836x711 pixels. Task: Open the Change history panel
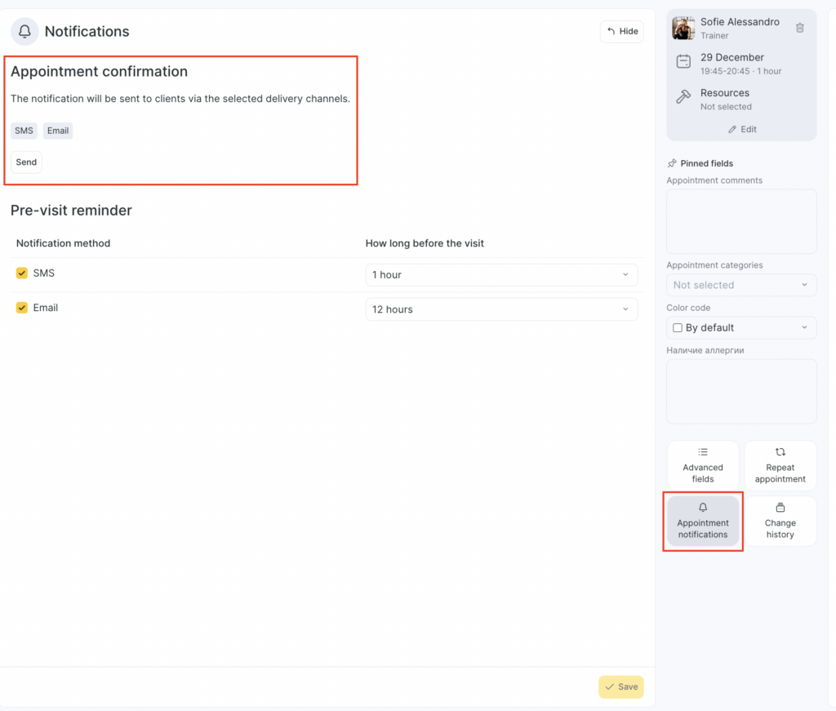tap(780, 521)
